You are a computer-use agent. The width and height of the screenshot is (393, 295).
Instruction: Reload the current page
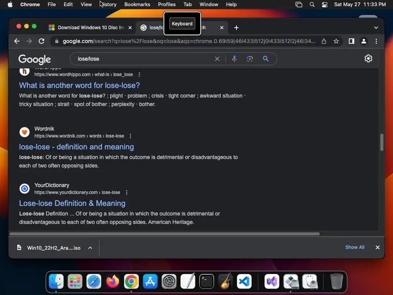click(41, 41)
